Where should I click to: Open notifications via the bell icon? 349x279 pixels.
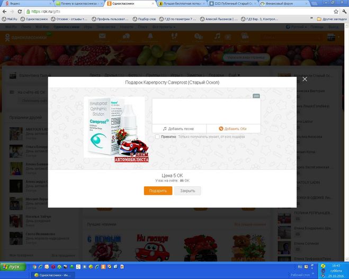pyautogui.click(x=150, y=37)
